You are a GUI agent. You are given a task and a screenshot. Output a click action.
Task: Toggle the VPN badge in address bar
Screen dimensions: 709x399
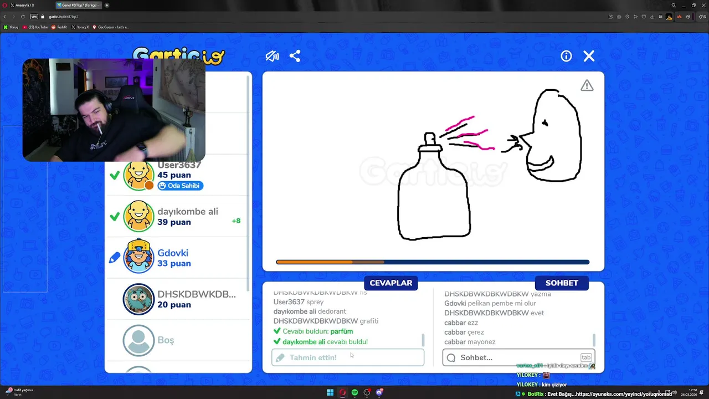(34, 17)
